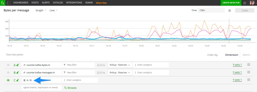The width and height of the screenshot is (257, 92).
Task: Color chart by Dimension
Action: pyautogui.click(x=232, y=55)
